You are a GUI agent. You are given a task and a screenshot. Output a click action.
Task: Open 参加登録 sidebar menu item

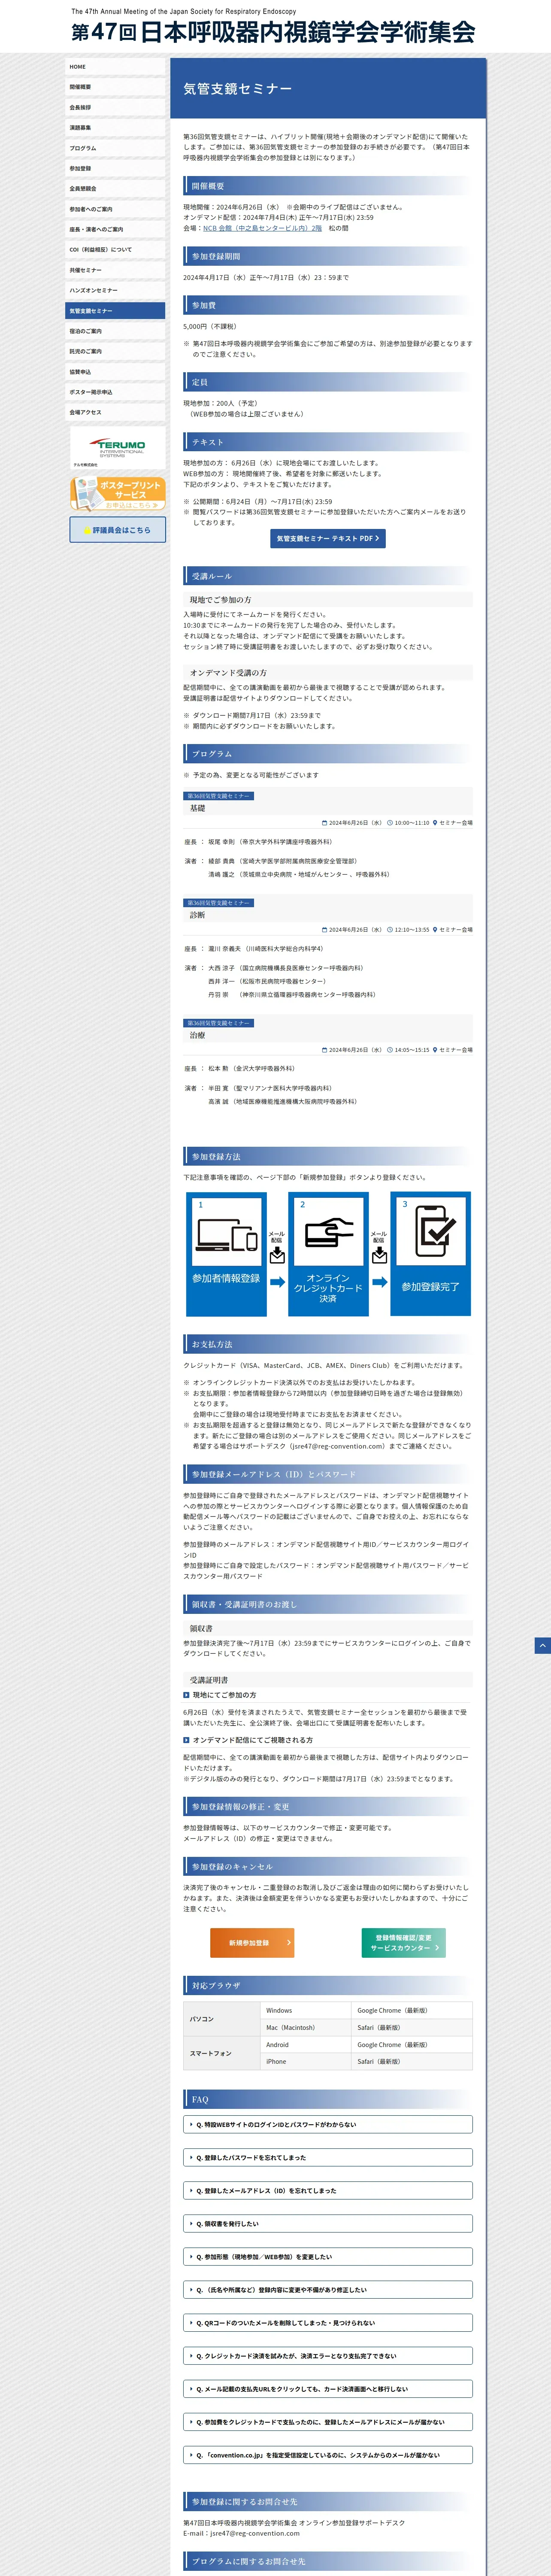(115, 168)
